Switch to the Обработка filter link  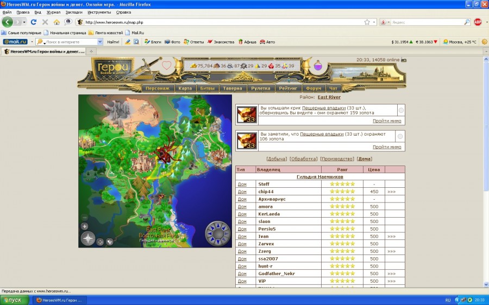(x=303, y=158)
